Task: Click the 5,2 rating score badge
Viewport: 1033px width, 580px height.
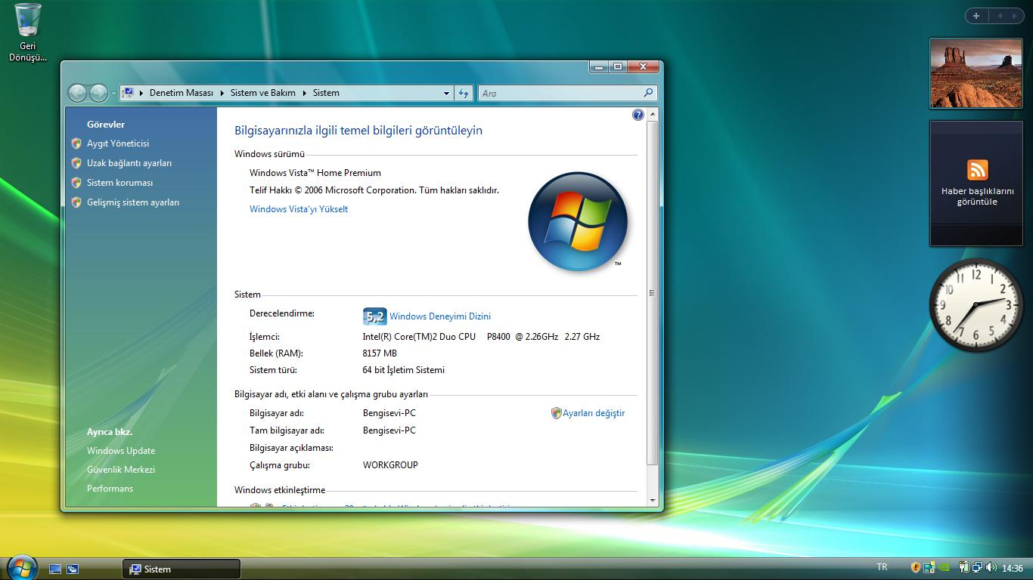Action: 374,316
